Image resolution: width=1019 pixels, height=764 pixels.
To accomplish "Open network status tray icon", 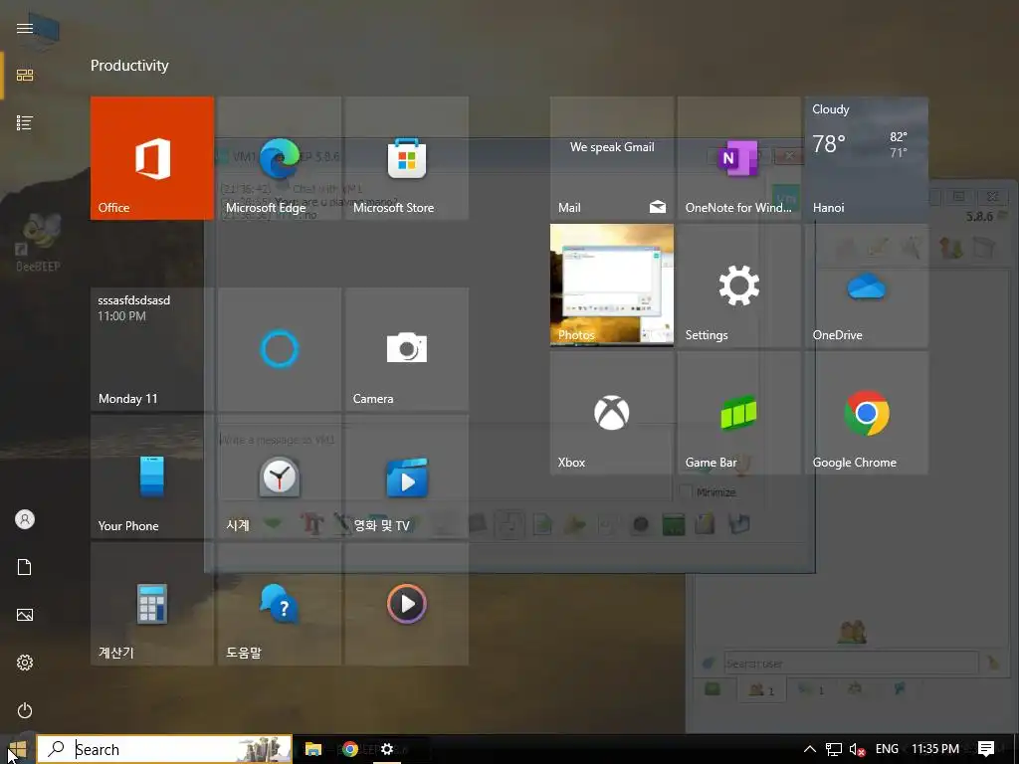I will pos(834,749).
